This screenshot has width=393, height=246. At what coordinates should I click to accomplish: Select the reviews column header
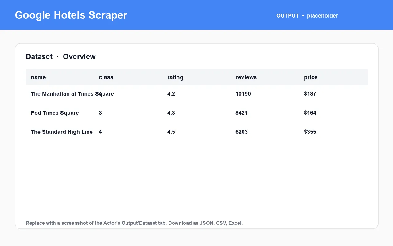click(x=246, y=77)
